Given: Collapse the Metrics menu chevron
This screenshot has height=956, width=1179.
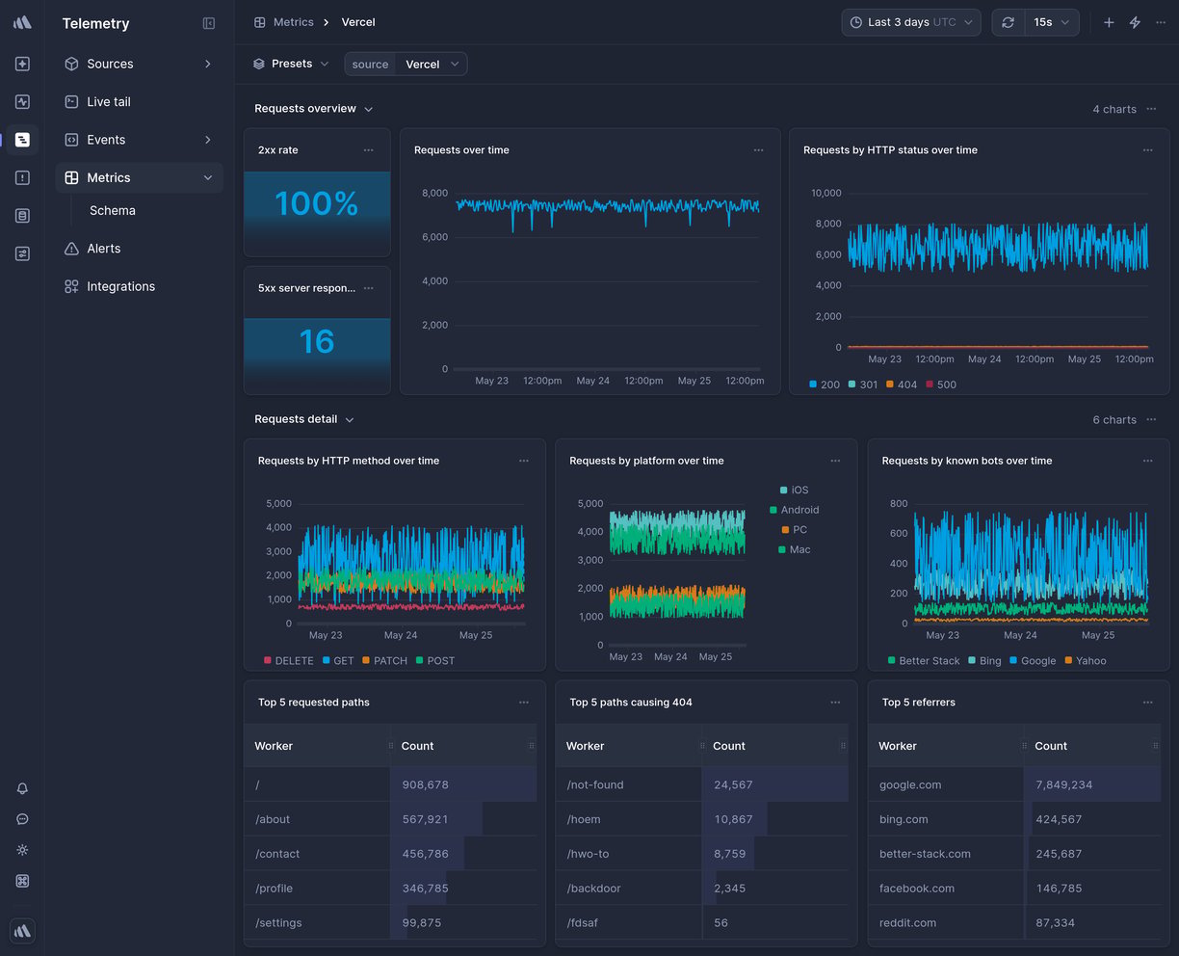Looking at the screenshot, I should tap(207, 177).
